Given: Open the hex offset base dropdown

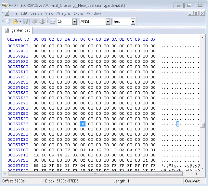Looking at the screenshot, I should pos(133,22).
